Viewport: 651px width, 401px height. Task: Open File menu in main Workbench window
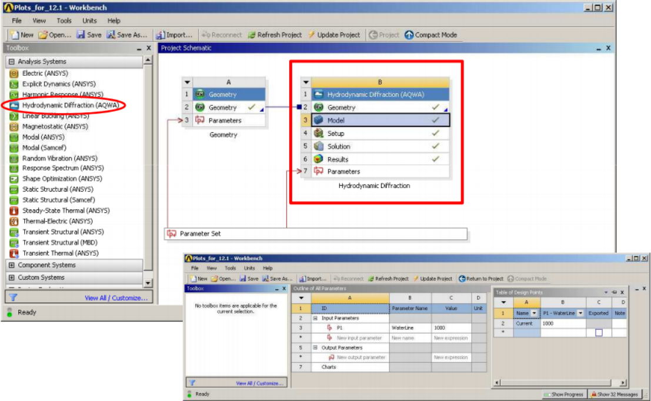coord(16,21)
